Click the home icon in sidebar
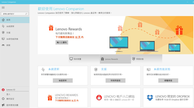The image size is (194, 108). 3,20
